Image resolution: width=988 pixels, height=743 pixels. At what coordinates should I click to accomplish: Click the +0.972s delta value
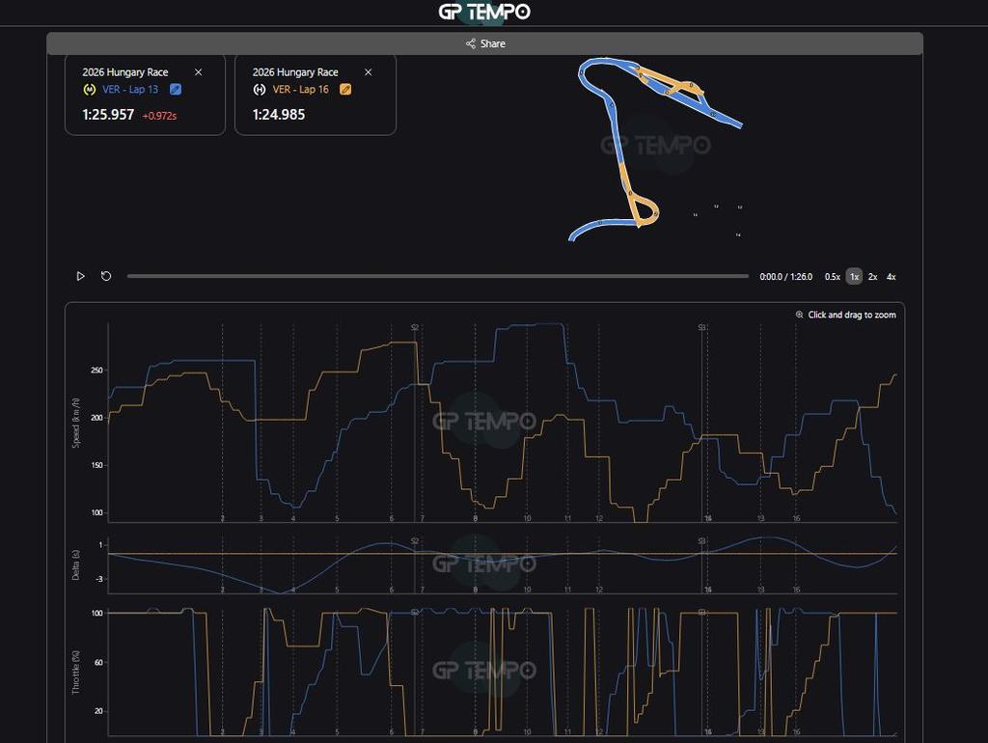(x=159, y=116)
